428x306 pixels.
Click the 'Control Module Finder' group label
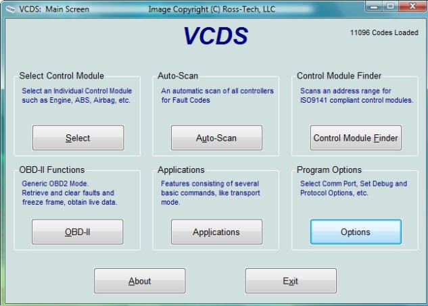point(339,76)
